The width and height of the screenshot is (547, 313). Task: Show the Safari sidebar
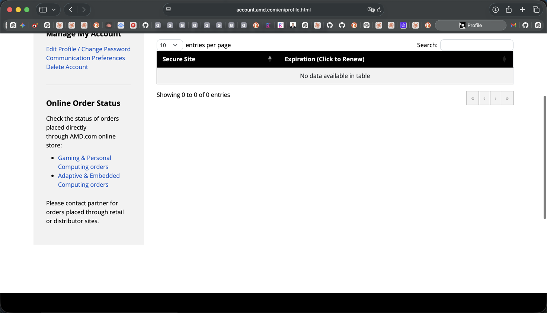[x=43, y=10]
